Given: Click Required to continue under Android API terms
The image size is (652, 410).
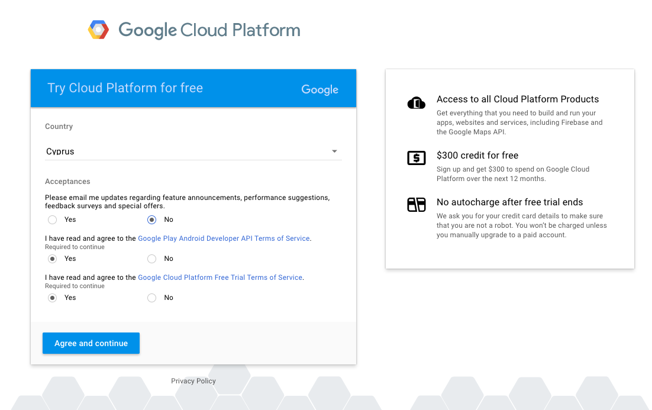Looking at the screenshot, I should [75, 247].
